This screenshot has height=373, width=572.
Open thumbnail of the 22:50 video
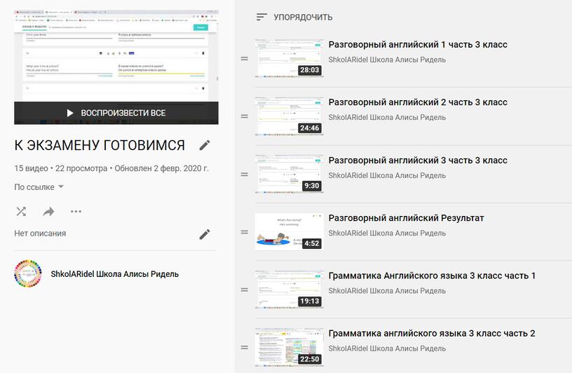290,348
